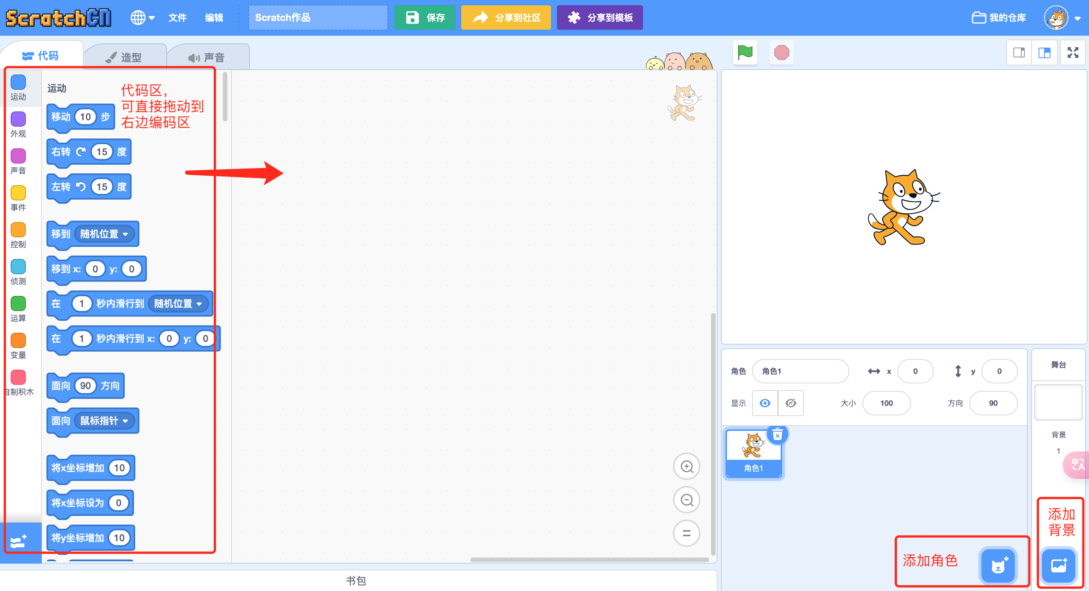
Task: Open the translate floating widget
Action: tap(1076, 465)
